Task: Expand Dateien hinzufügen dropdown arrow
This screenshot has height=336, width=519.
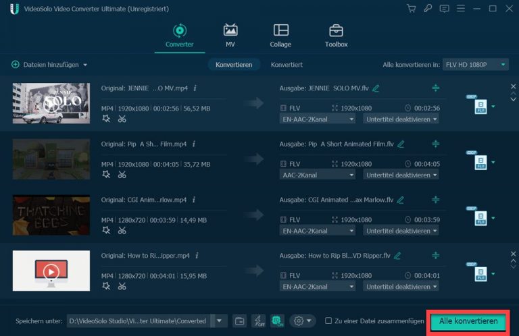Action: [x=85, y=65]
